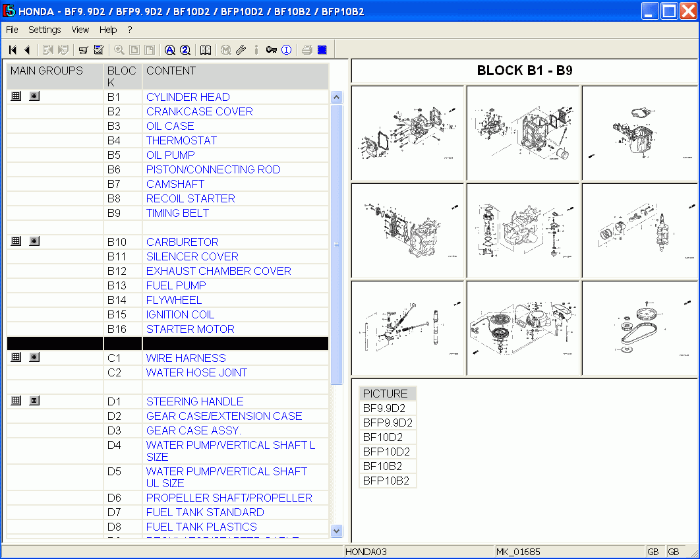Select BFP10B2 in the PICTURE list
Image resolution: width=700 pixels, height=559 pixels.
coord(388,481)
